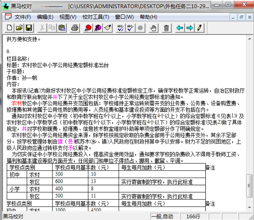Open the 帮助(H) menu
The width and height of the screenshot is (254, 220).
(x=148, y=17)
